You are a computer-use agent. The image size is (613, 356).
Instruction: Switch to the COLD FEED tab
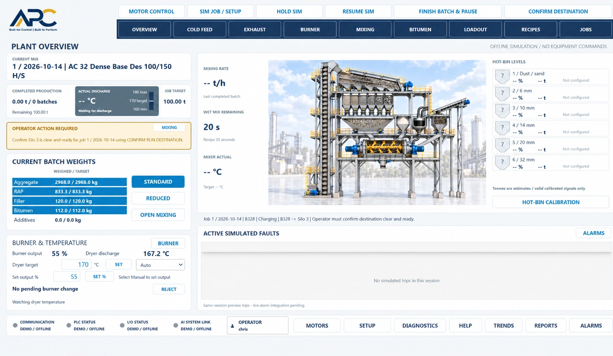pyautogui.click(x=200, y=29)
